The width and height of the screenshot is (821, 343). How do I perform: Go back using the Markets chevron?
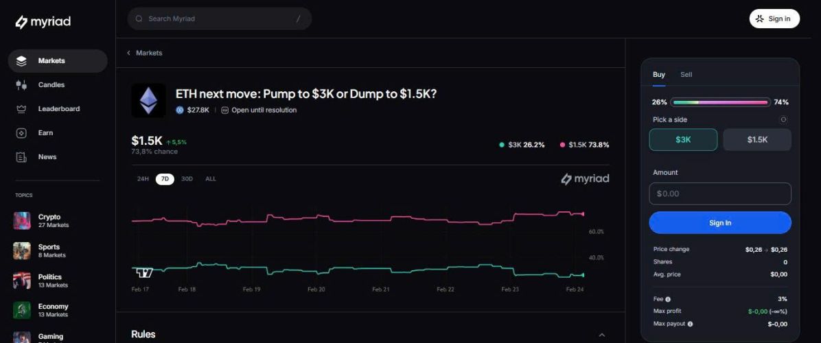(x=128, y=53)
